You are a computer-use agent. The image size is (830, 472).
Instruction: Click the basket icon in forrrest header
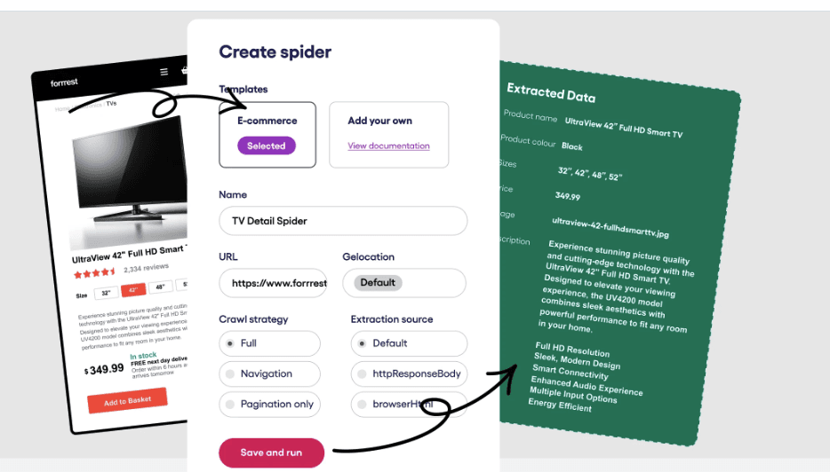[x=185, y=69]
